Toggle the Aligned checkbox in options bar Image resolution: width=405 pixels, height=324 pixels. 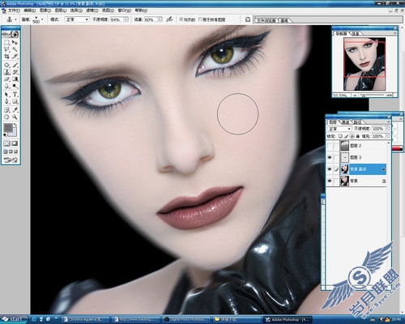coord(181,19)
